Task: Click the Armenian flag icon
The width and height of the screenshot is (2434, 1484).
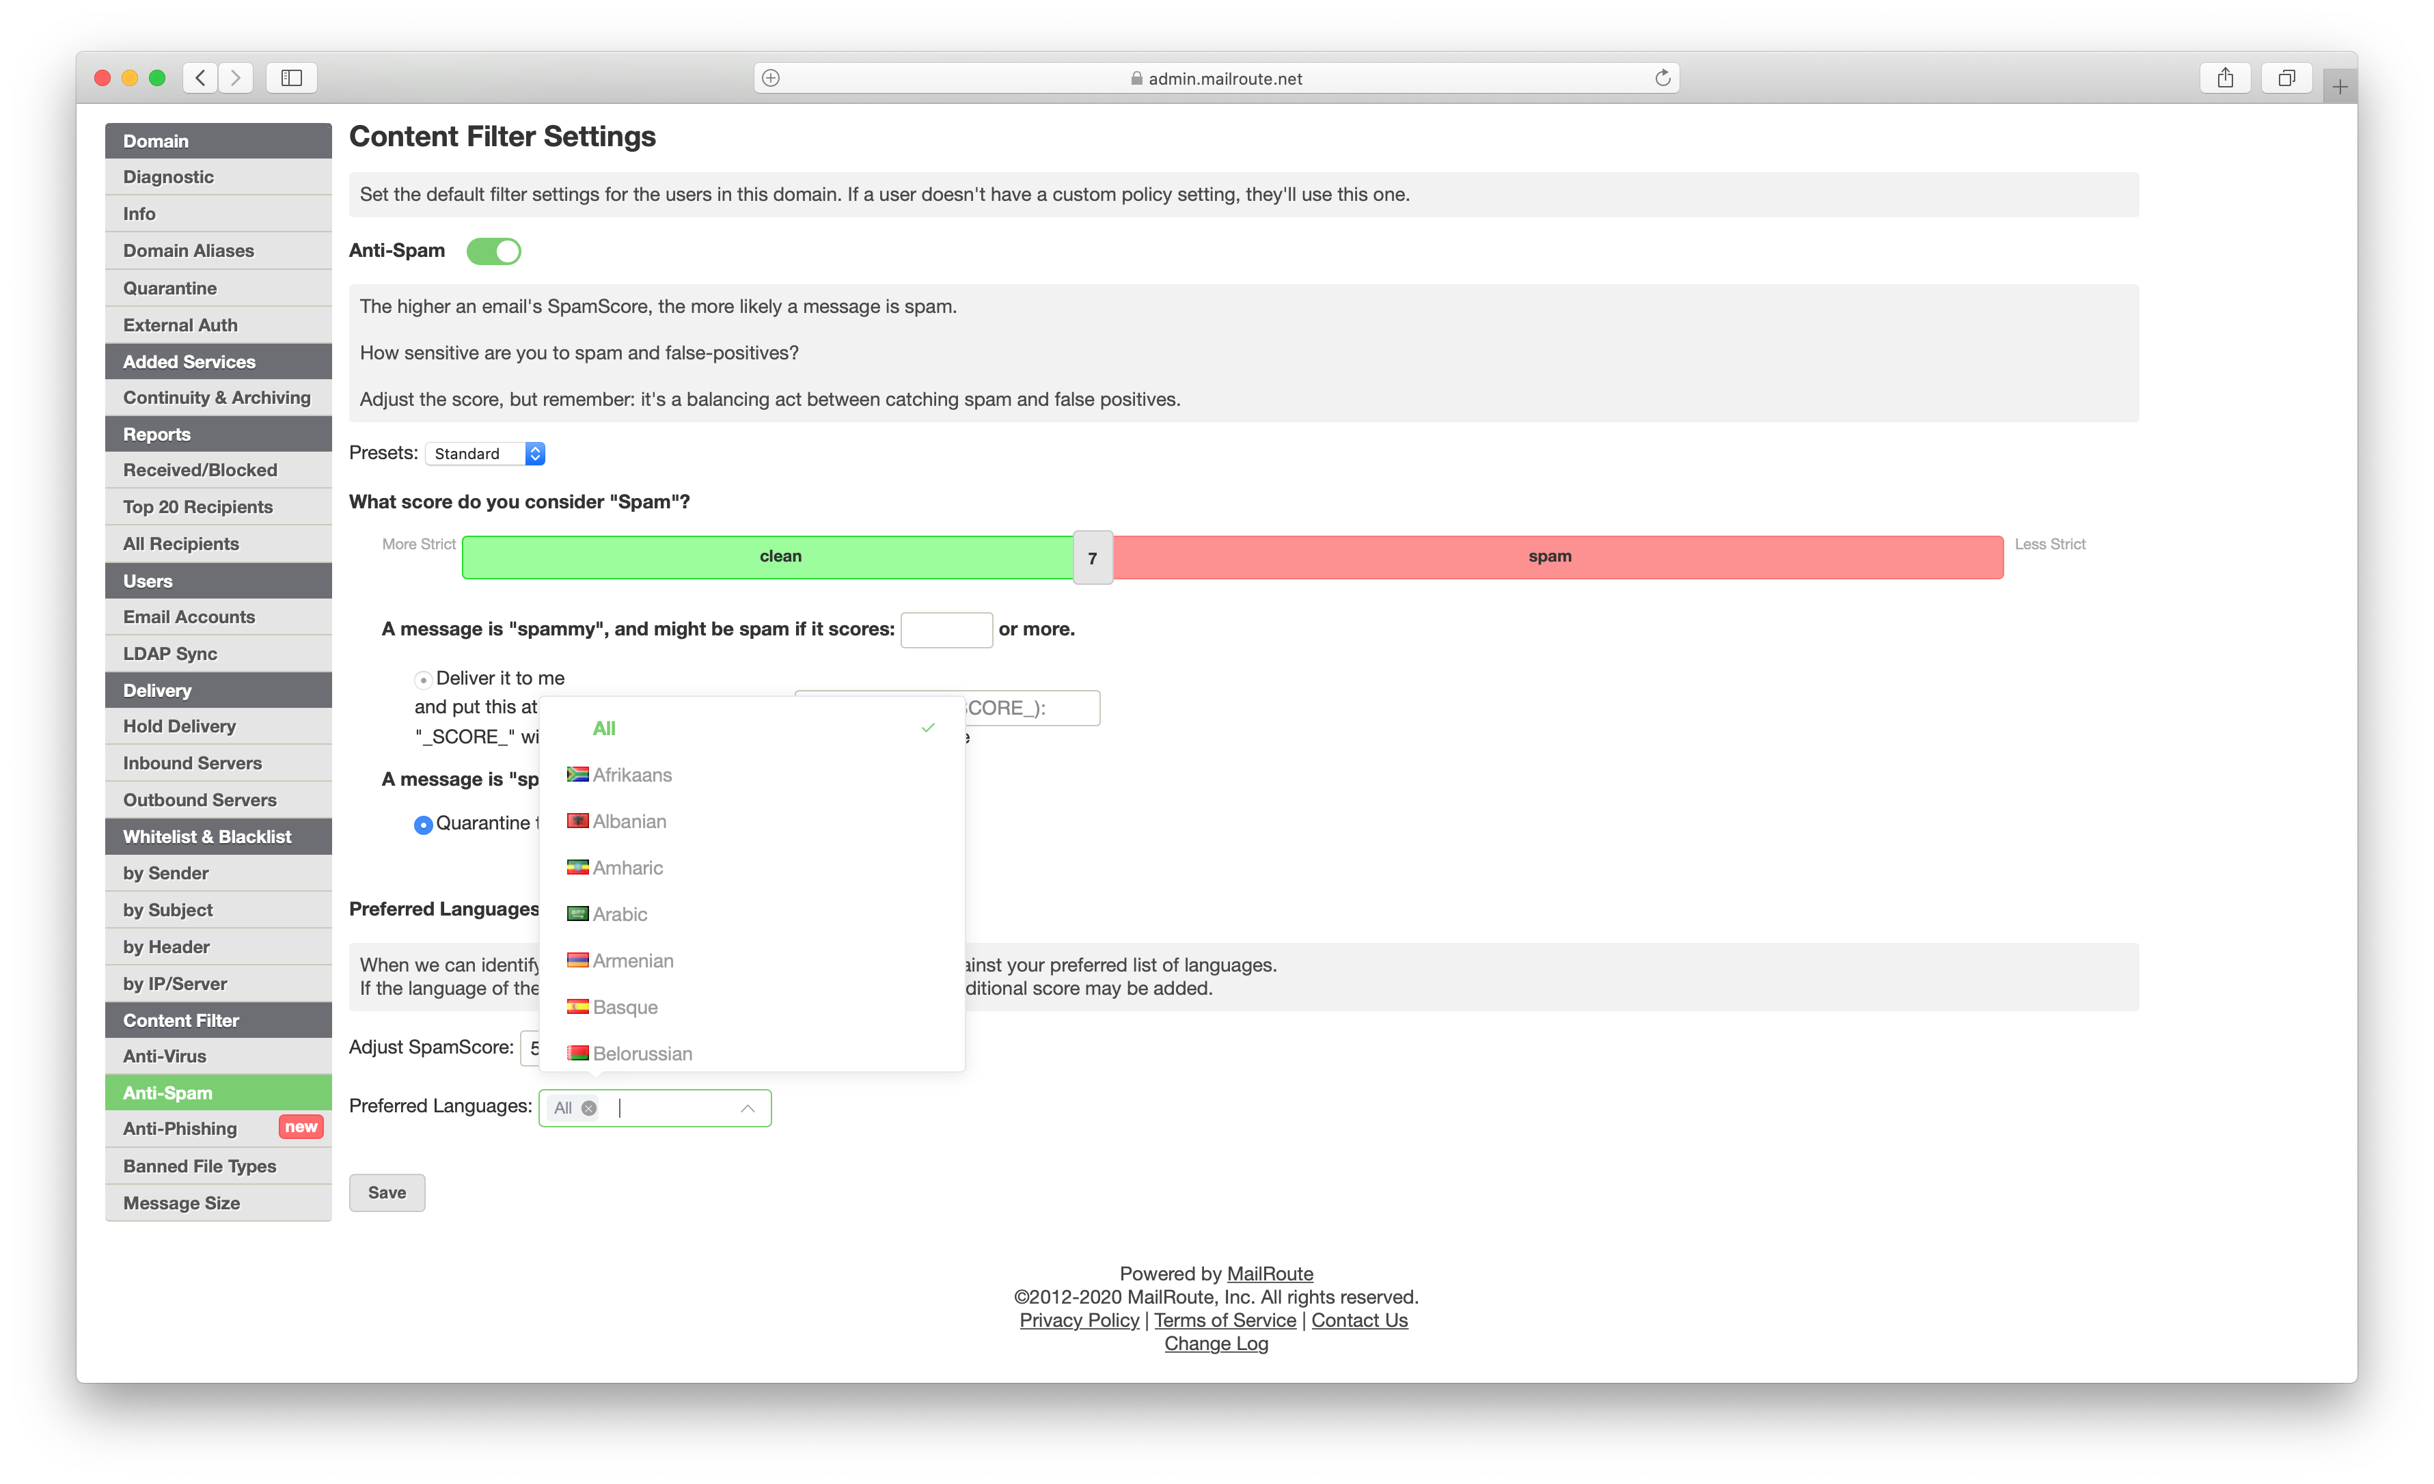Action: [578, 961]
